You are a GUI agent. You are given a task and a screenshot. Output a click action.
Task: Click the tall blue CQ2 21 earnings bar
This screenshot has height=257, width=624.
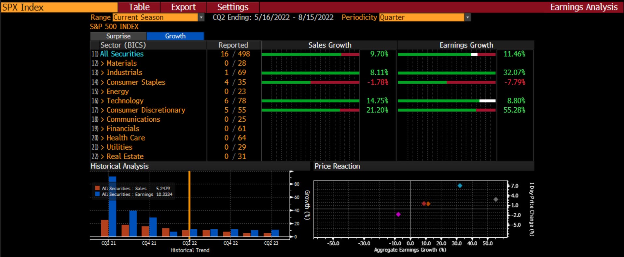[x=112, y=207]
